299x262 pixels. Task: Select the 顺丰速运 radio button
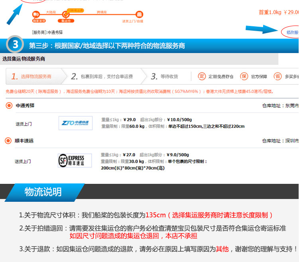[x=8, y=141]
